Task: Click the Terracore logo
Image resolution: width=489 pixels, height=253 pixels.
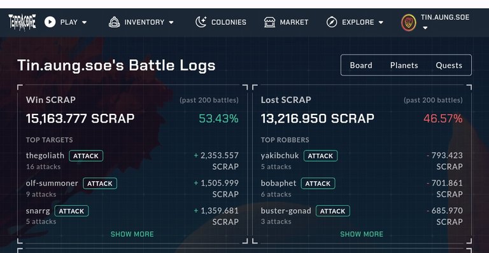Action: (x=22, y=22)
